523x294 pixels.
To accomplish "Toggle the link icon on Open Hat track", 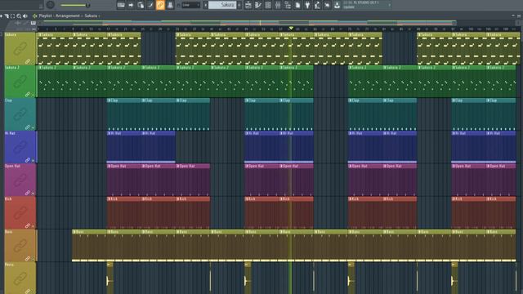I will (28, 193).
